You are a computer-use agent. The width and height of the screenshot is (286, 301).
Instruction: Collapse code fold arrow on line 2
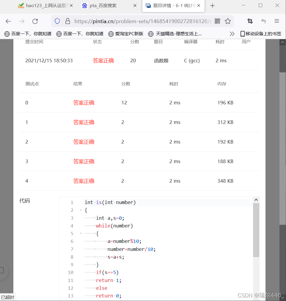tap(81, 210)
